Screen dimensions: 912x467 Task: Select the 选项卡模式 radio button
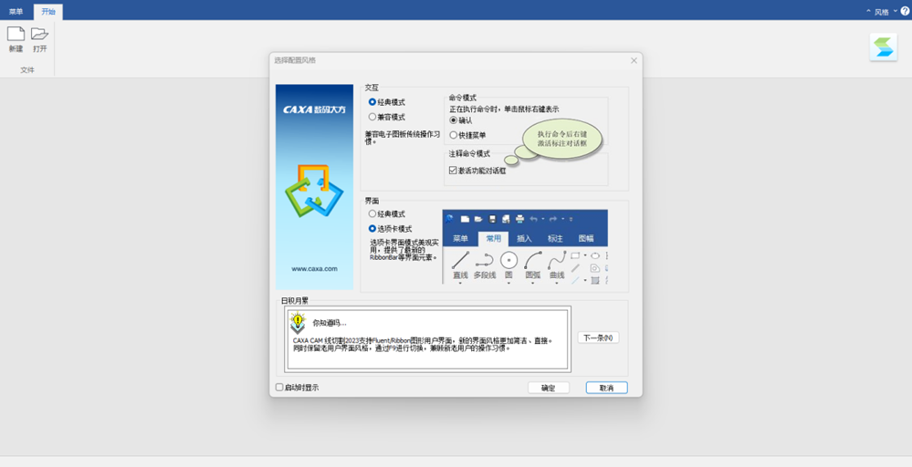(x=372, y=229)
